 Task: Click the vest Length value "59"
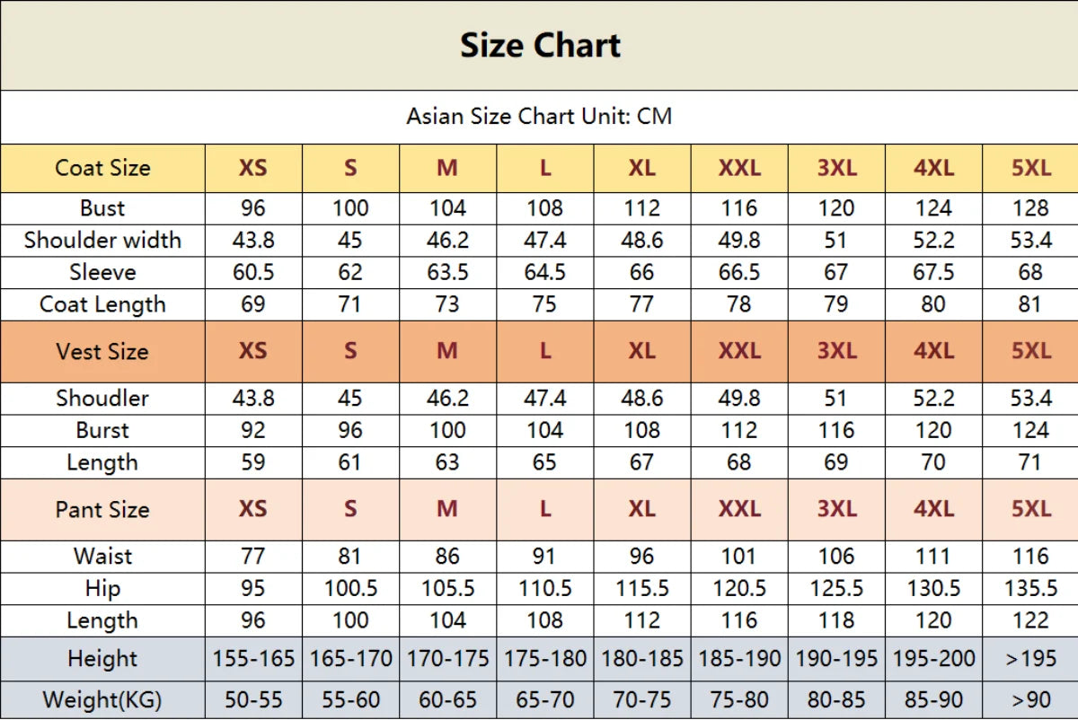click(x=253, y=462)
